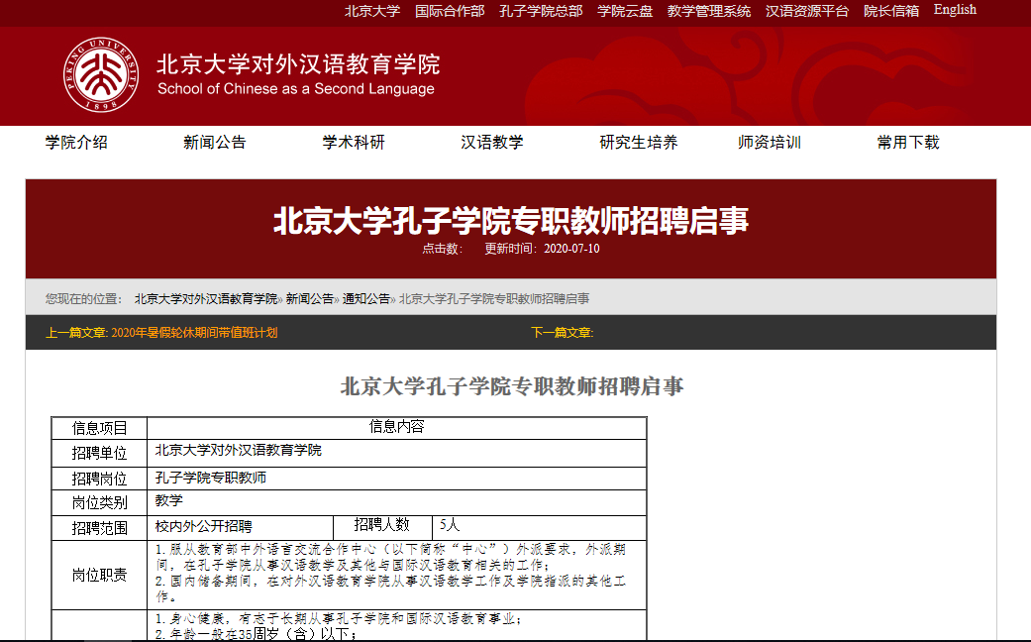Screen dimensions: 1031x642
Task: Click breadcrumb 北京大学对外汉语教育学院 link
Action: coord(206,298)
